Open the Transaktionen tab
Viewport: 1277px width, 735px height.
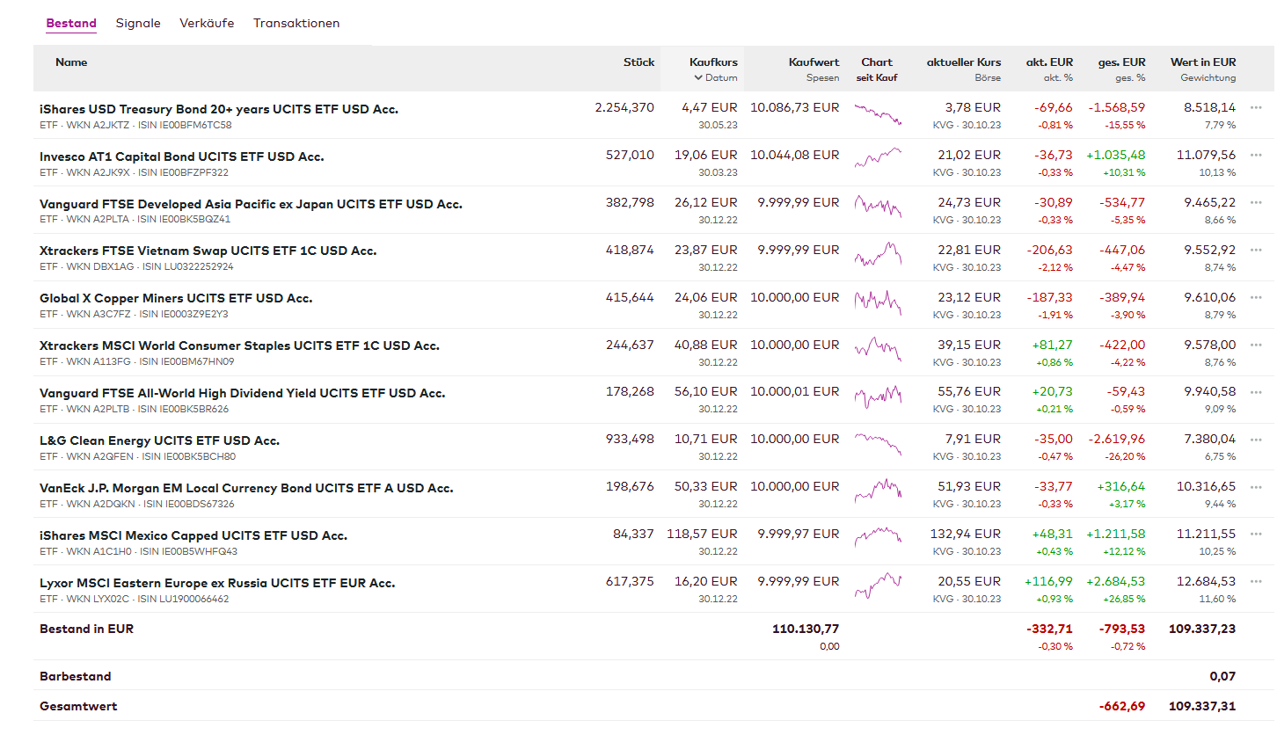click(x=296, y=24)
